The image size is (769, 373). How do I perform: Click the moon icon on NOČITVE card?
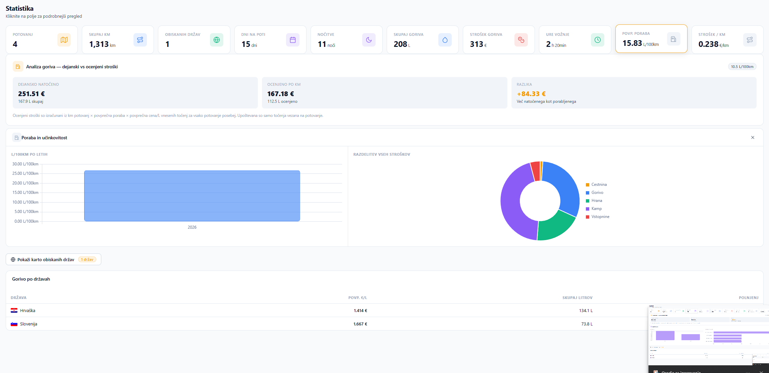(x=369, y=40)
